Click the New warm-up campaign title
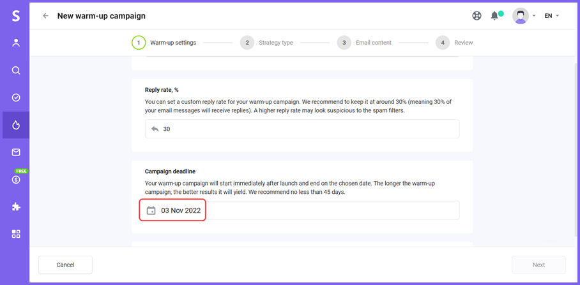 point(102,16)
